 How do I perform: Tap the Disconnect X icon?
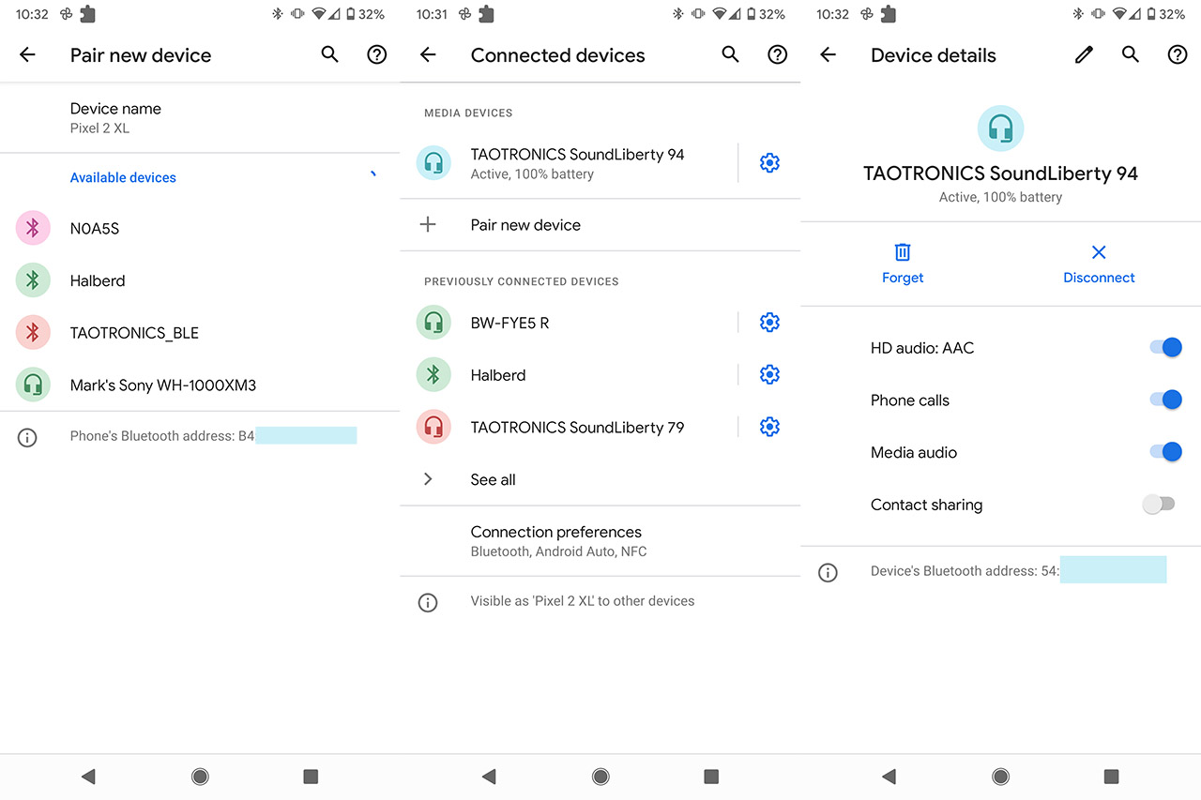click(1099, 251)
